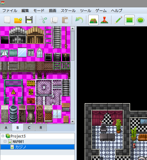The width and height of the screenshot is (147, 160).
Task: Switch to Event mode pawn icon
Action: tap(104, 20)
